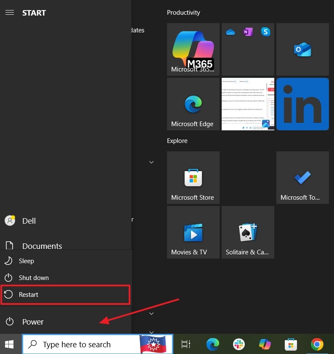The height and width of the screenshot is (354, 334).
Task: Click the Power button
Action: pyautogui.click(x=66, y=322)
